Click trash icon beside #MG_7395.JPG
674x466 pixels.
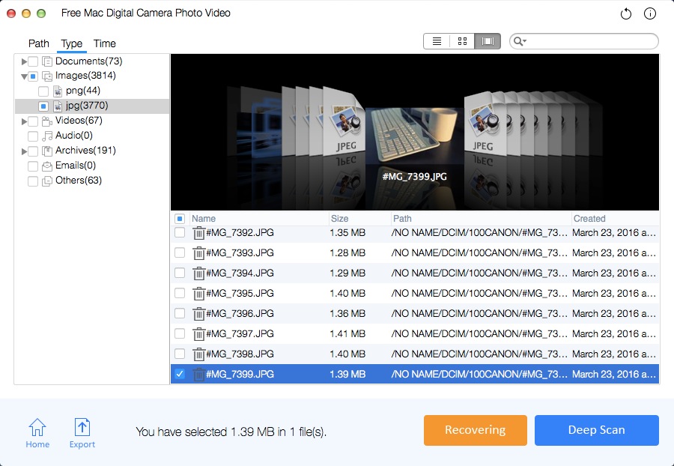click(x=198, y=294)
